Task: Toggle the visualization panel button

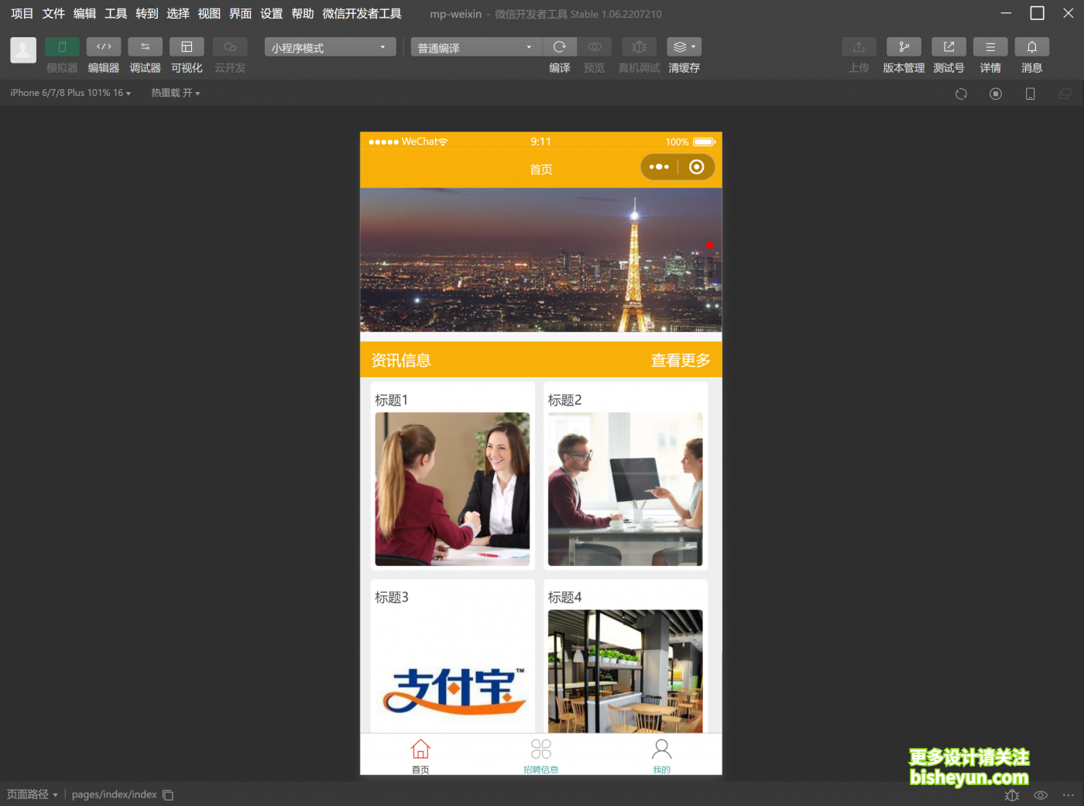Action: 187,46
